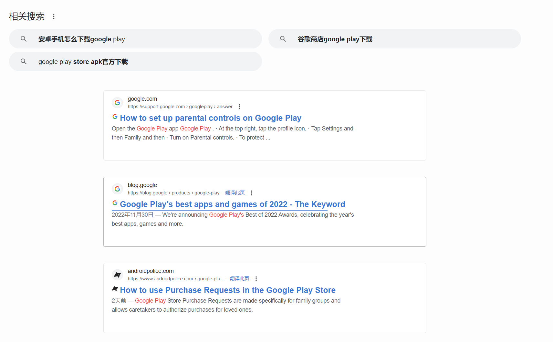
Task: Click the blog.google favicon on the second result
Action: (117, 189)
